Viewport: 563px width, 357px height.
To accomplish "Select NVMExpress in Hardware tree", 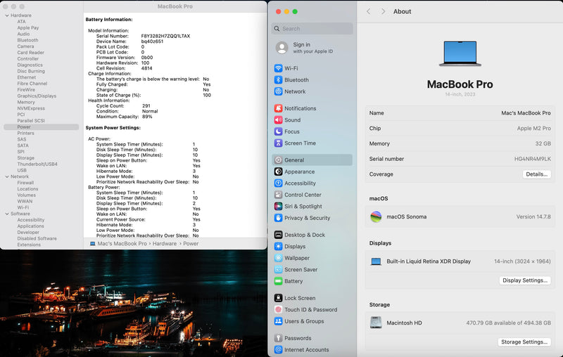I will pos(31,108).
